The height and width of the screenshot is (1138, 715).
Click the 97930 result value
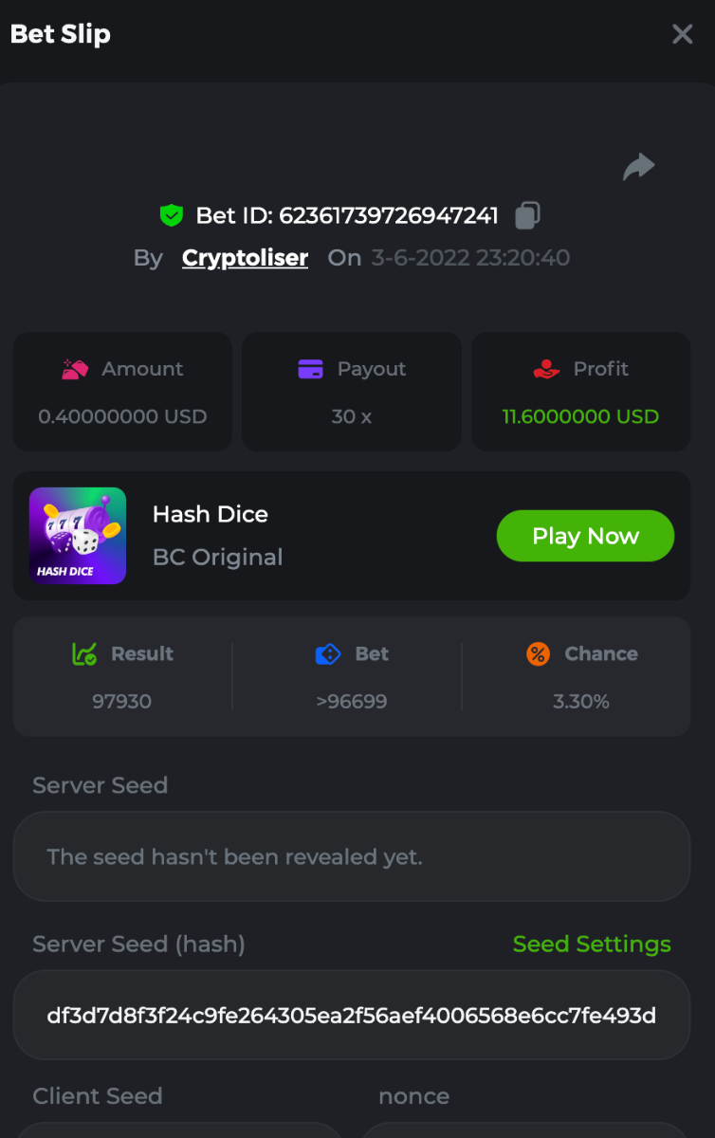coord(121,702)
